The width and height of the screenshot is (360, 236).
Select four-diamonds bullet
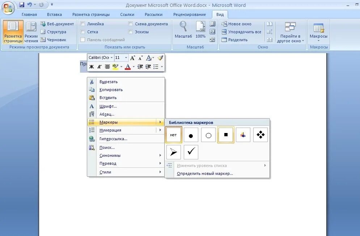click(x=261, y=135)
